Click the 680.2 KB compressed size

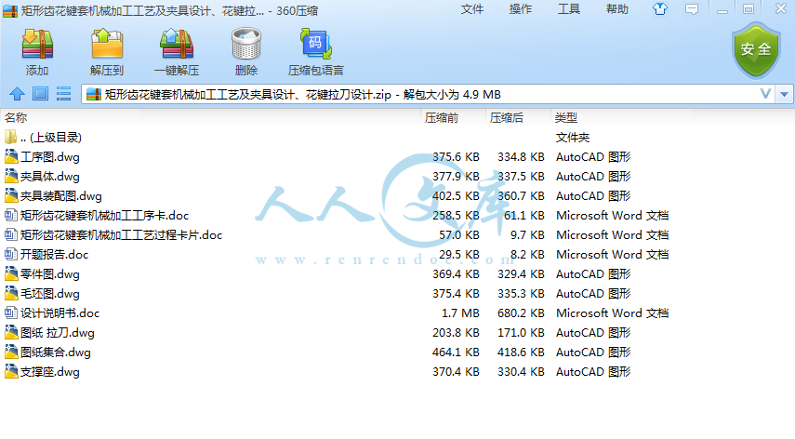(521, 313)
